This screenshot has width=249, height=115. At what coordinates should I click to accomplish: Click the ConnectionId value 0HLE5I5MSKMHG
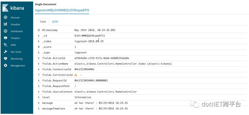84,69
